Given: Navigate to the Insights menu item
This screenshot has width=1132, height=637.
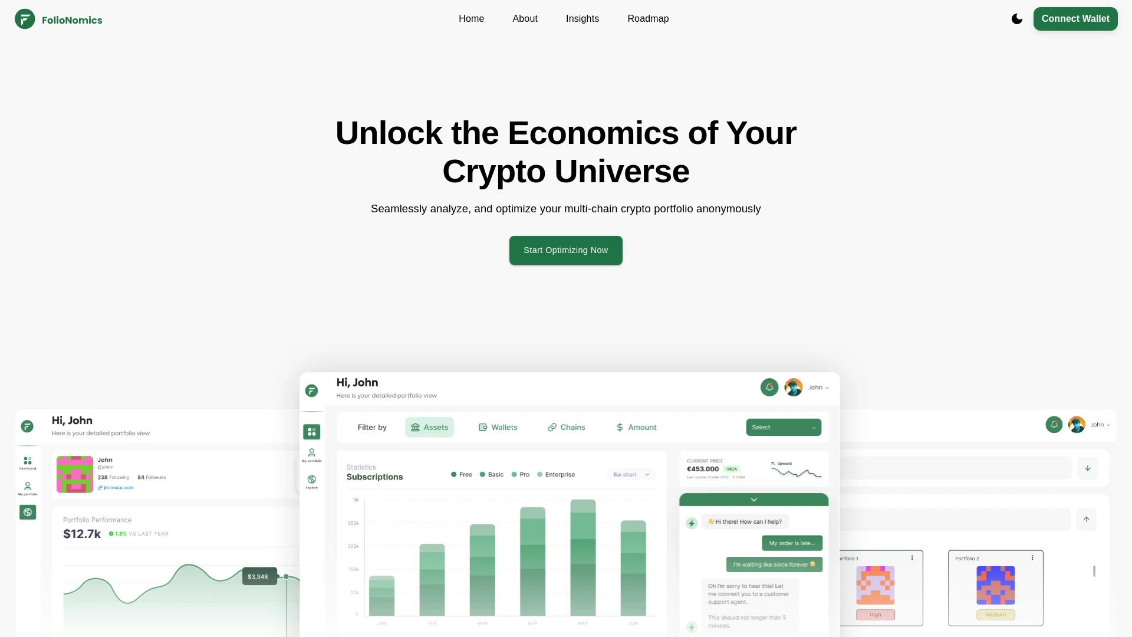Looking at the screenshot, I should (583, 18).
